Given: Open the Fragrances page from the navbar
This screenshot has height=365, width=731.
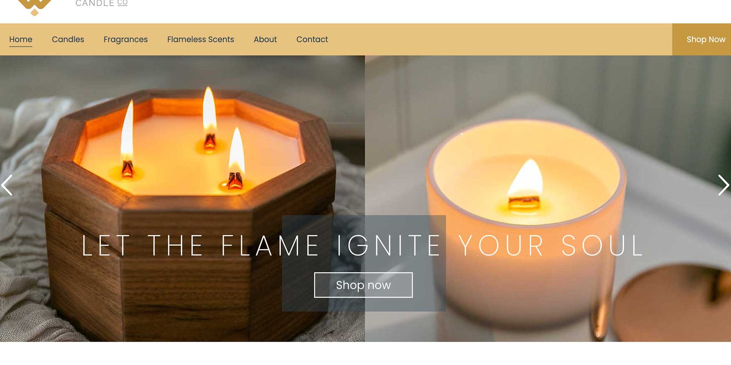Looking at the screenshot, I should click(x=125, y=39).
